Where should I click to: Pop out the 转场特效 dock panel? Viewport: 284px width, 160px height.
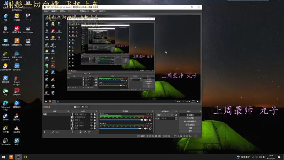coord(176,111)
